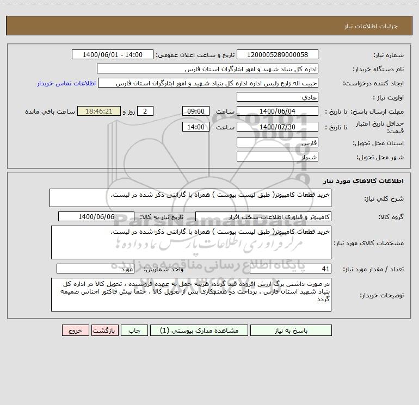This screenshot has width=419, height=405.
Task: Click label تاریخ نیاز به کالا
Action: (x=162, y=217)
